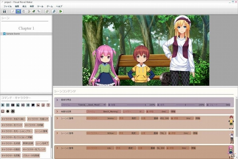The height and width of the screenshot is (159, 238).
Task: Select the voice sound-wave command category icon
Action: (x=28, y=105)
